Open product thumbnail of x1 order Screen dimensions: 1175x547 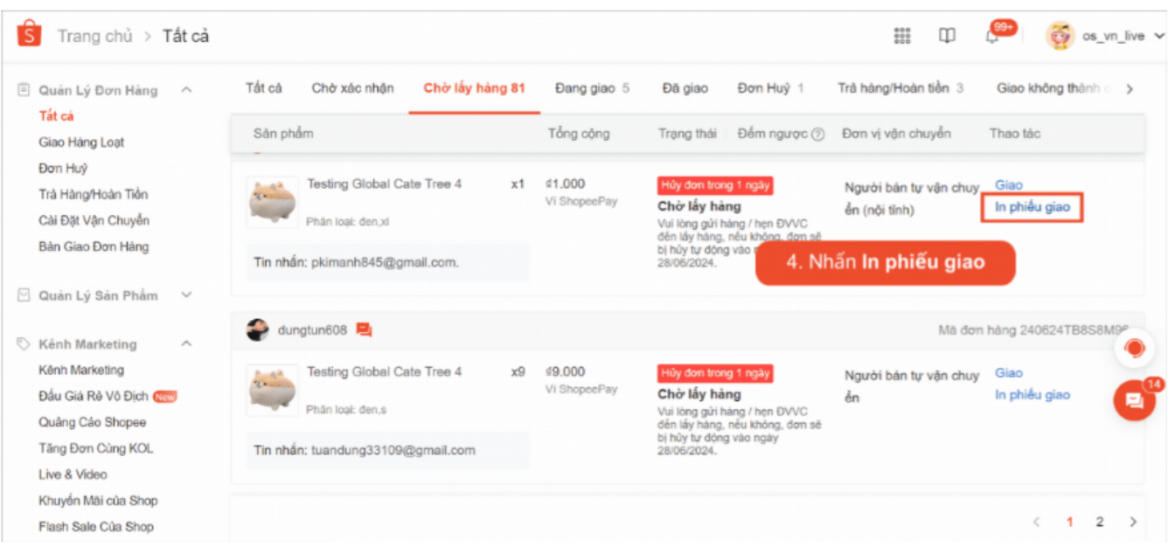[272, 203]
